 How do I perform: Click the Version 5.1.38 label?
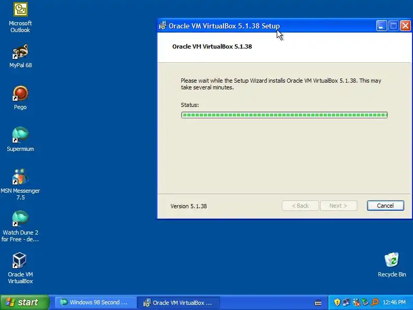pyautogui.click(x=188, y=206)
